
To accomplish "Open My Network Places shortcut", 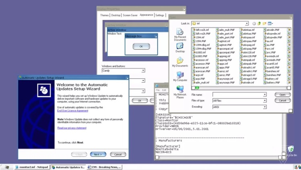I will click(180, 92).
